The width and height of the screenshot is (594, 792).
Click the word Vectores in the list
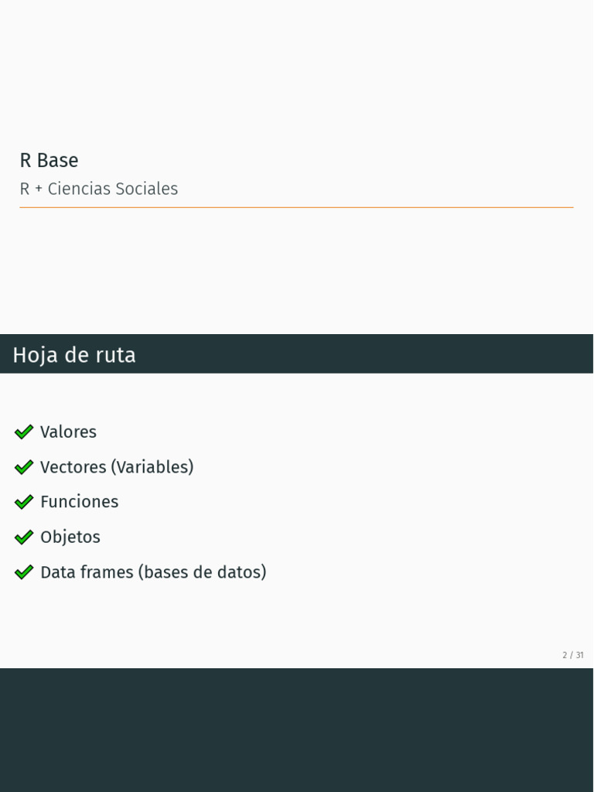[x=73, y=467]
